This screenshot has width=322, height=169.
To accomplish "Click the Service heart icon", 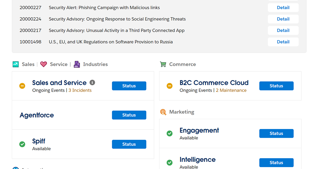I will pos(43,64).
